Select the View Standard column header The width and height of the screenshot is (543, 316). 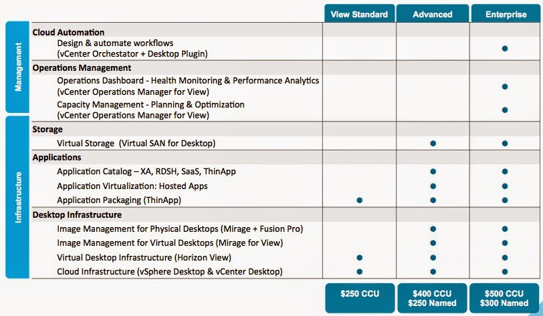tap(359, 13)
